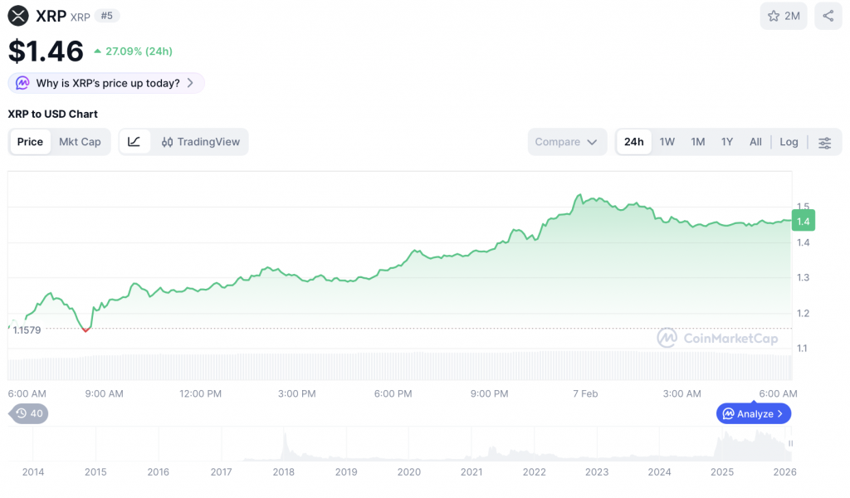The image size is (850, 498).
Task: Click the Analyze button
Action: (753, 413)
